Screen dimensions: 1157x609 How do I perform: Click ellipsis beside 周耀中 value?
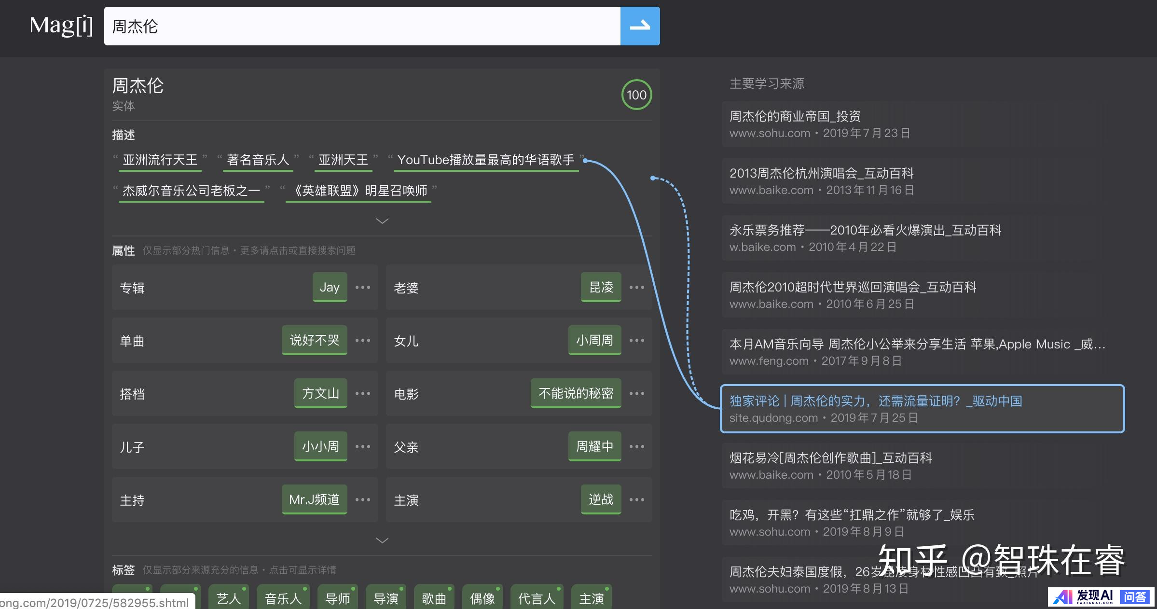[x=637, y=447]
